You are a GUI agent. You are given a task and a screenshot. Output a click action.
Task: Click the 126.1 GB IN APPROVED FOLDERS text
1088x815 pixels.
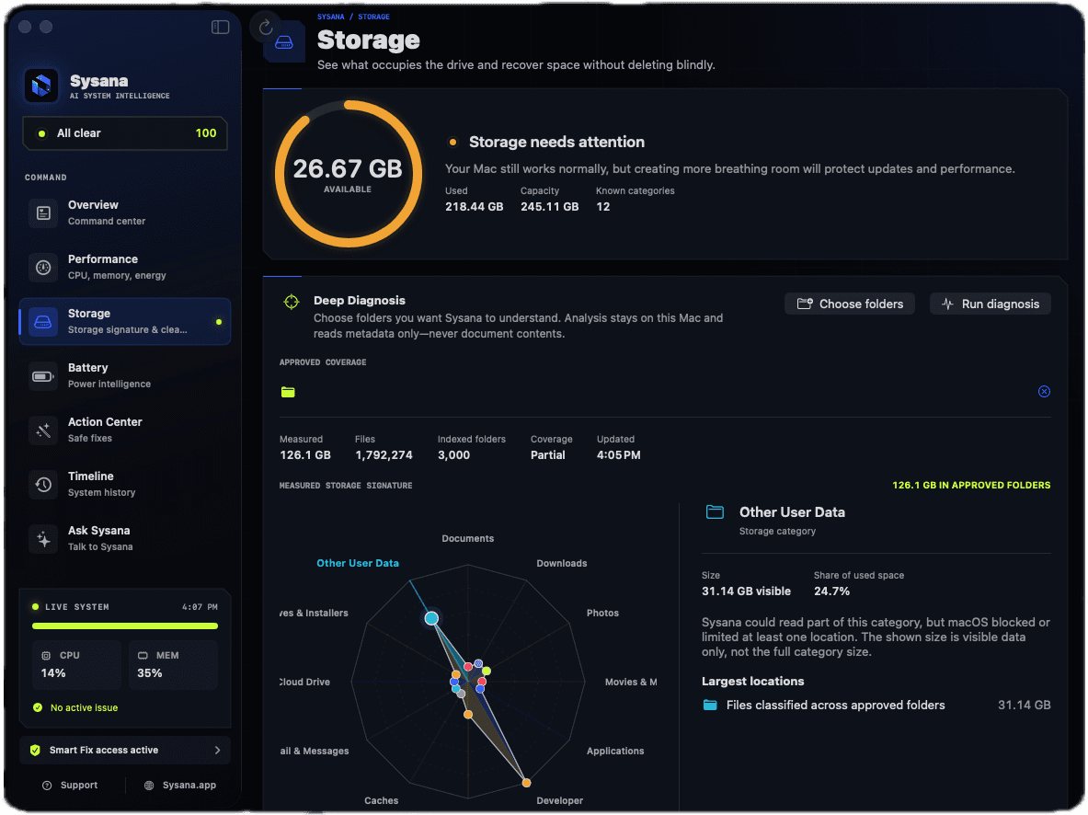(x=971, y=486)
